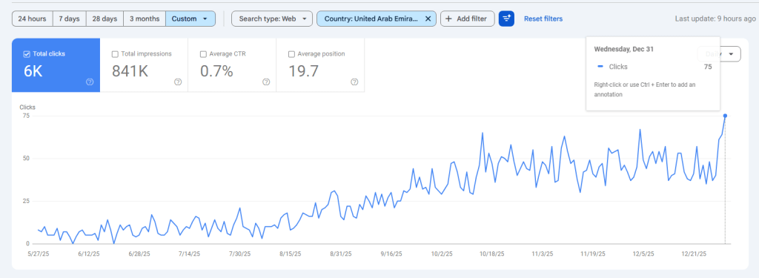
Task: Select the 3 months date range
Action: [145, 19]
